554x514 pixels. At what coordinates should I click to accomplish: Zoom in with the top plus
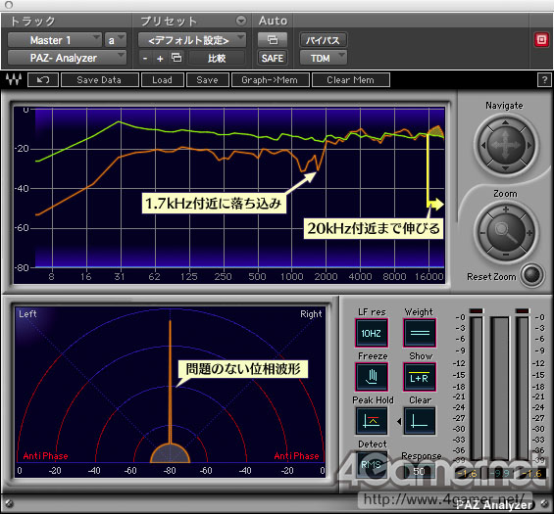[506, 210]
